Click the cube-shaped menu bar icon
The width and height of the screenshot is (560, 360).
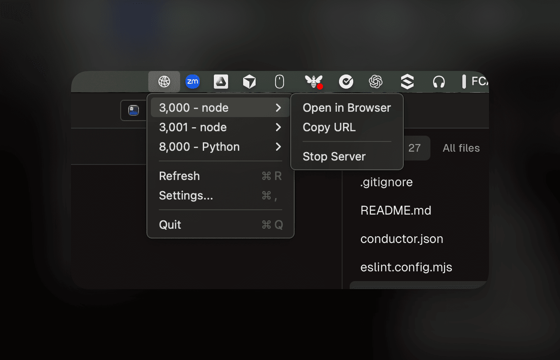pyautogui.click(x=249, y=82)
